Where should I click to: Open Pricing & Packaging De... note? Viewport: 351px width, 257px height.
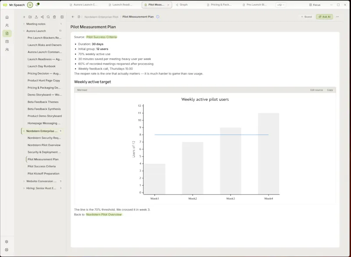(x=44, y=88)
